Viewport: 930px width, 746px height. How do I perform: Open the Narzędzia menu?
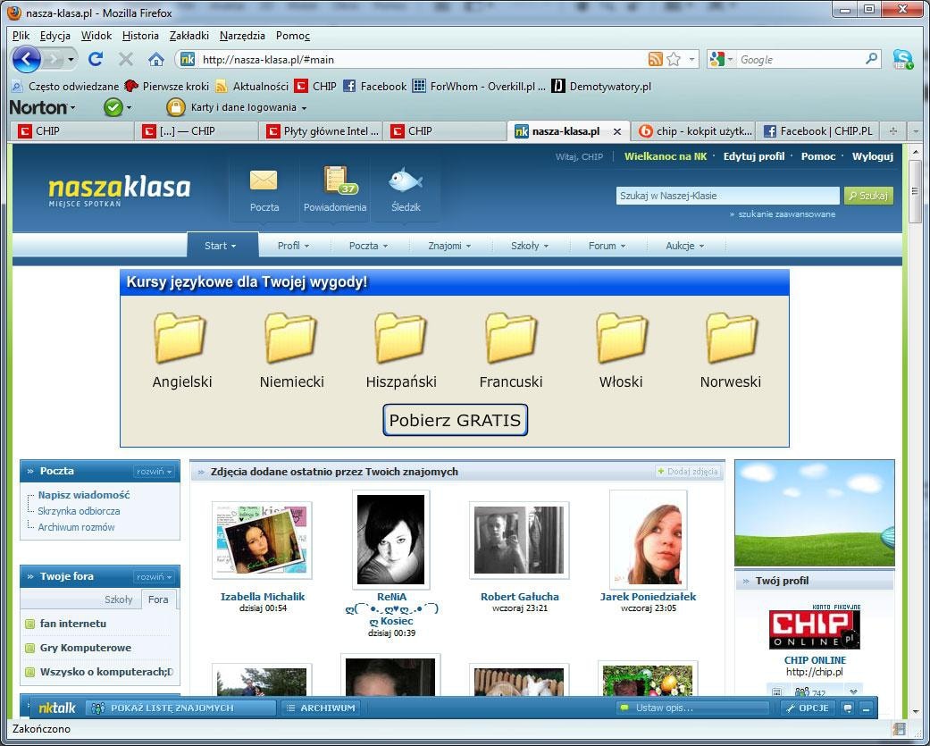(x=242, y=36)
